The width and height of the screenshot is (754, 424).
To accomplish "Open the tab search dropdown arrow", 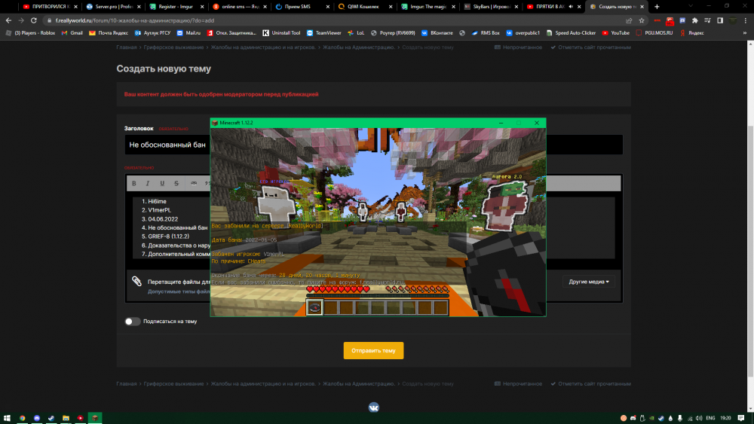I will 691,6.
